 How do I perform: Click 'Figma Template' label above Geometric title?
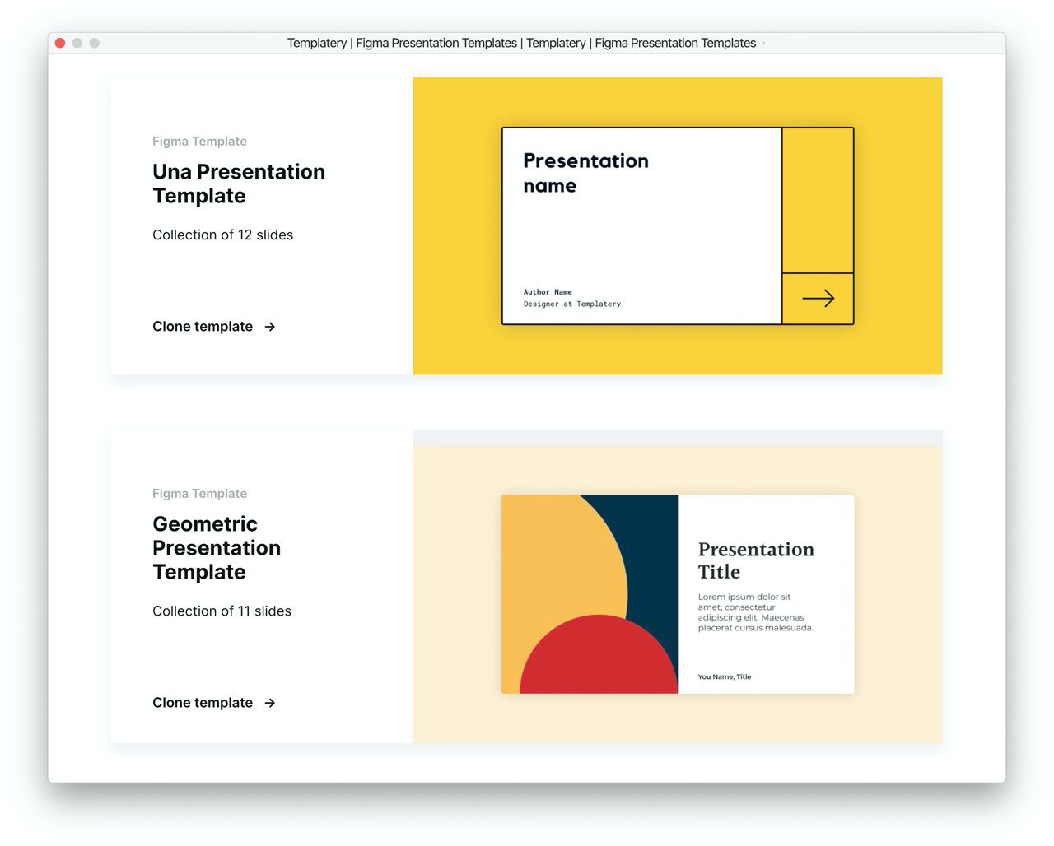point(199,494)
